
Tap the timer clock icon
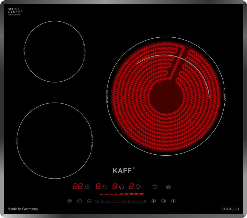click(87, 187)
